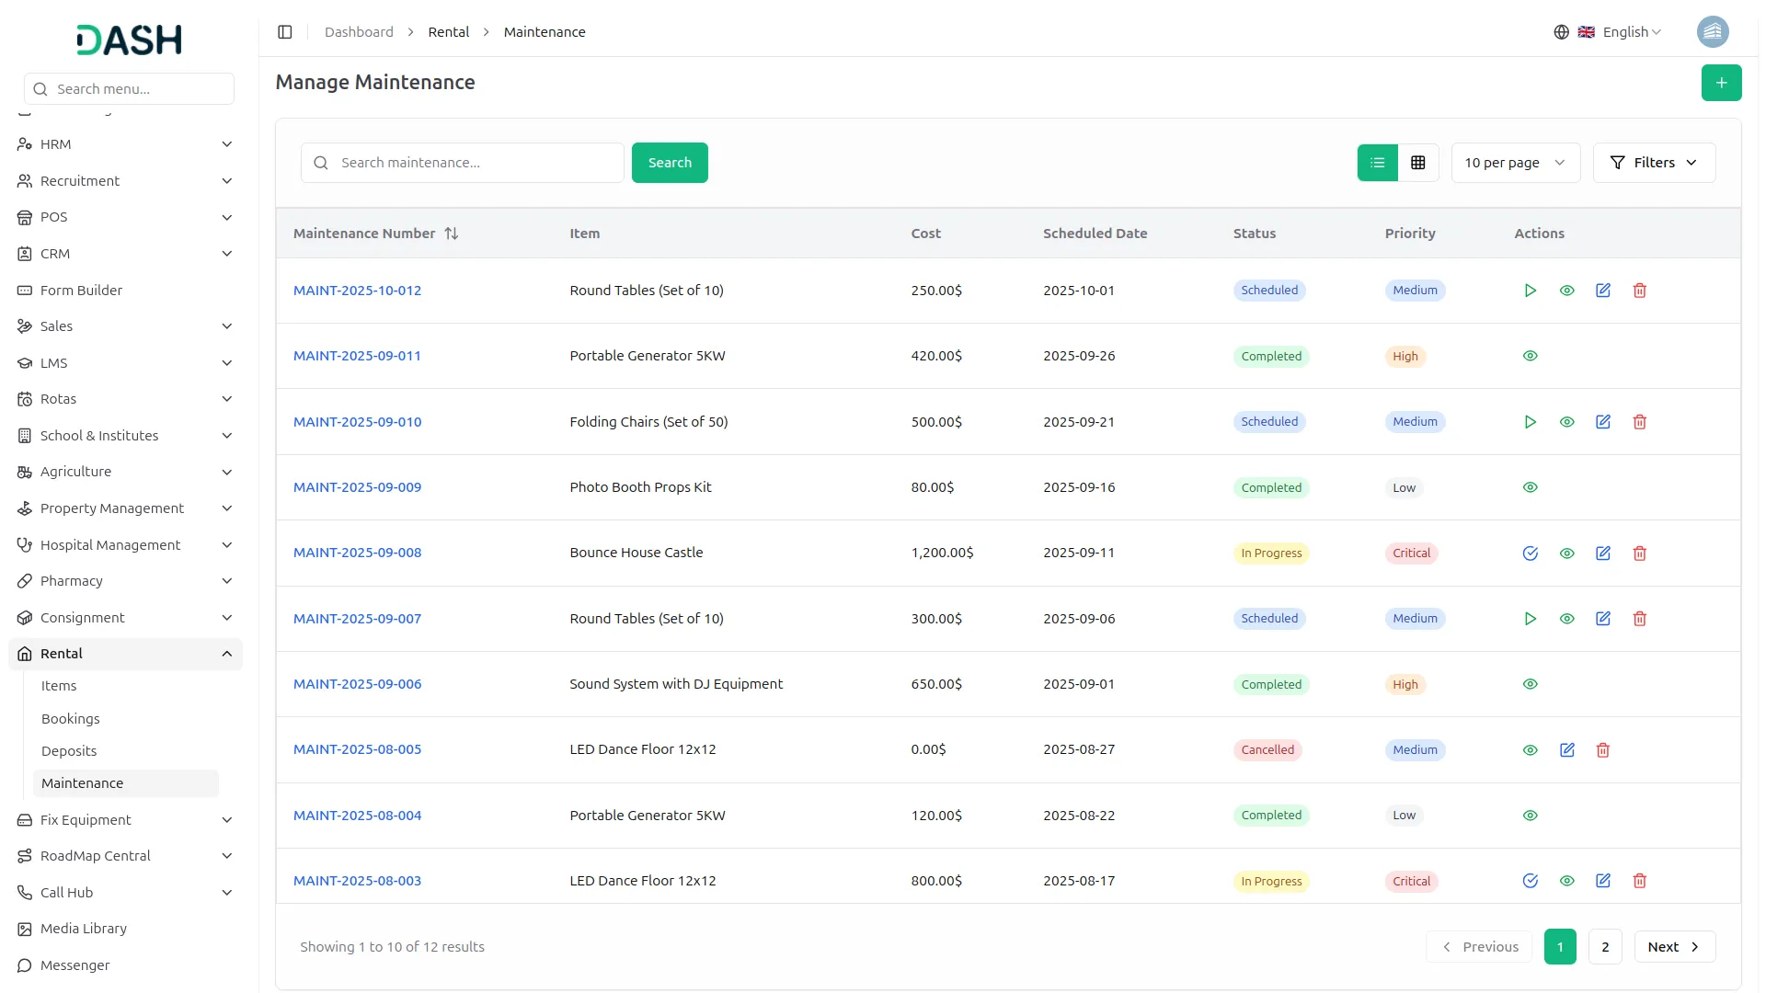Screen dimensions: 1766x993
Task: Sort by Maintenance Number column arrows
Action: pyautogui.click(x=452, y=233)
